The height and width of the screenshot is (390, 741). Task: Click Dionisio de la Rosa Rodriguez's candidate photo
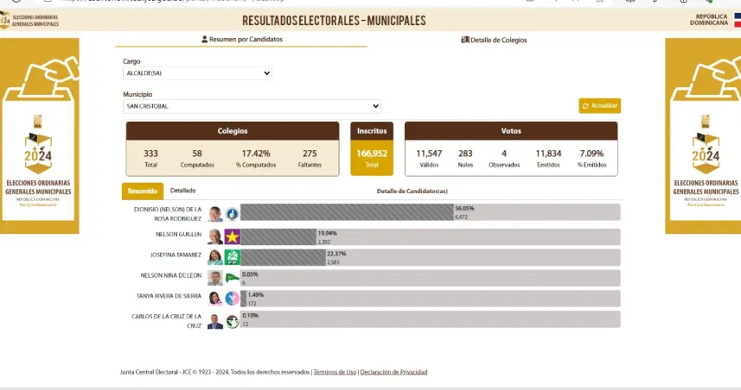tap(215, 213)
